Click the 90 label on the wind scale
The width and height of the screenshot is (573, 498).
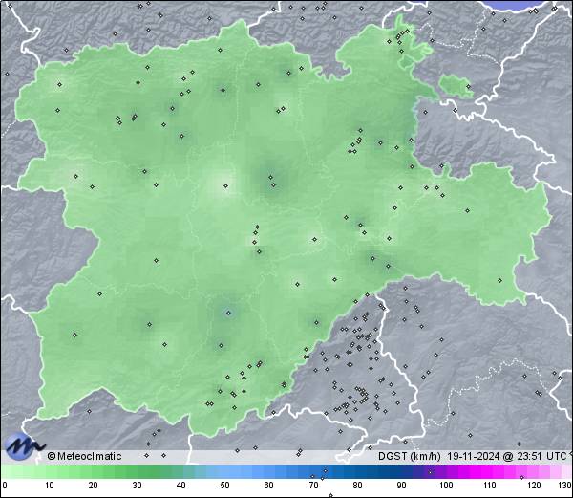[401, 486]
